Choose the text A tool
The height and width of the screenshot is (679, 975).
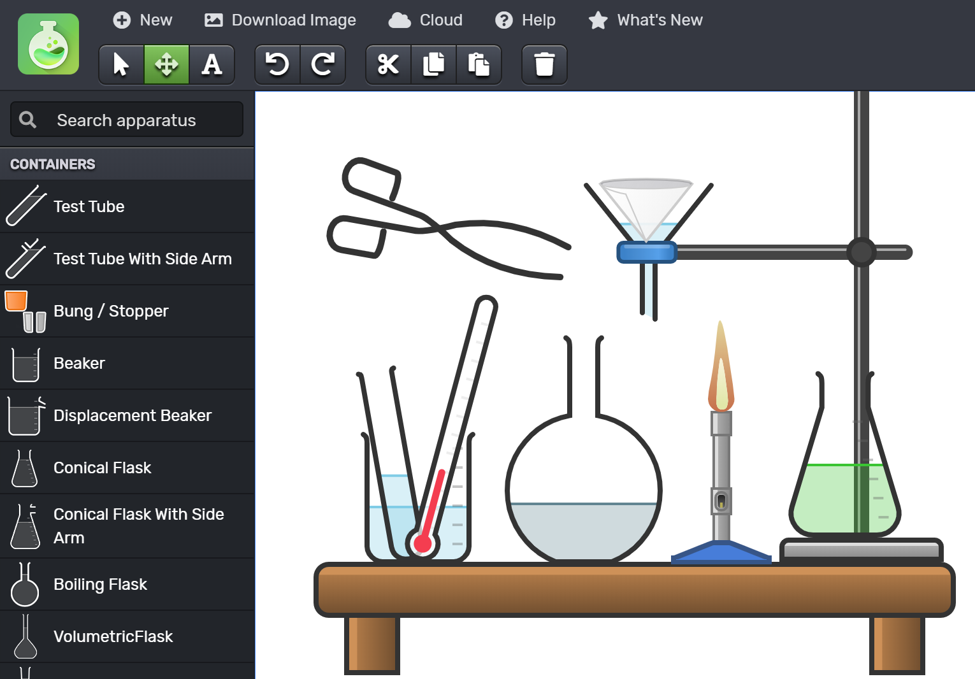[x=212, y=64]
